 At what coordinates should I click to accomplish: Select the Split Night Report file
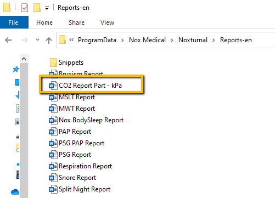[x=85, y=189]
